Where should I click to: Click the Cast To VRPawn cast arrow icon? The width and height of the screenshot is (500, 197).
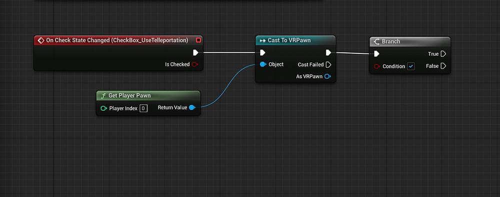click(x=263, y=40)
